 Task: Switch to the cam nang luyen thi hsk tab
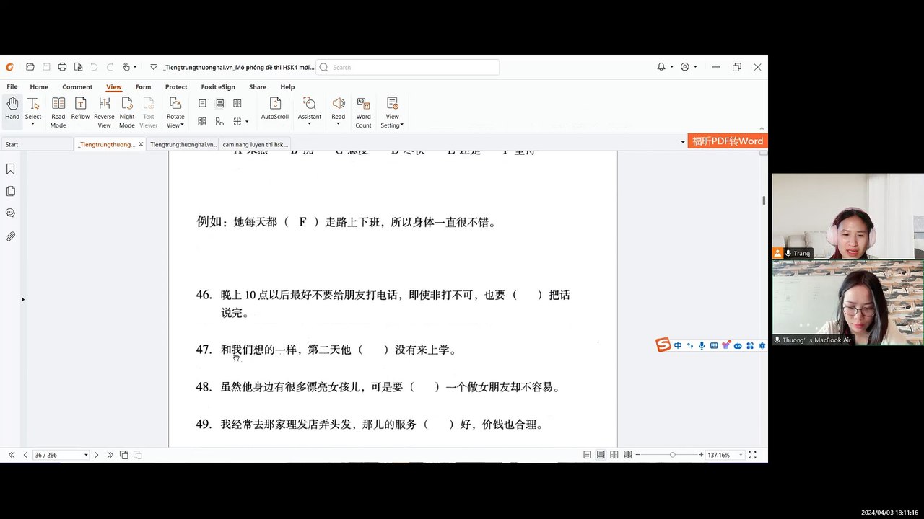(x=255, y=144)
